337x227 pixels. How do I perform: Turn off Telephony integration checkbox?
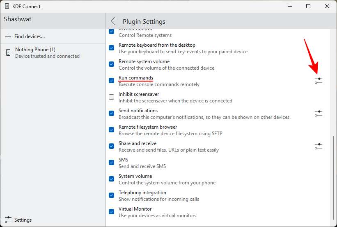[x=112, y=195]
